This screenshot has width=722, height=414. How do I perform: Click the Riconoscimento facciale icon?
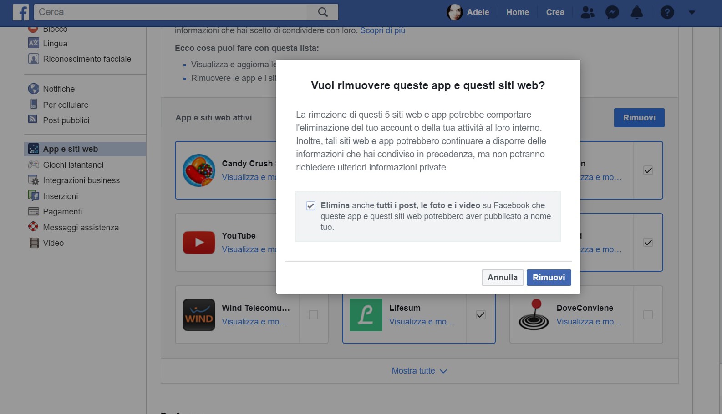point(34,59)
